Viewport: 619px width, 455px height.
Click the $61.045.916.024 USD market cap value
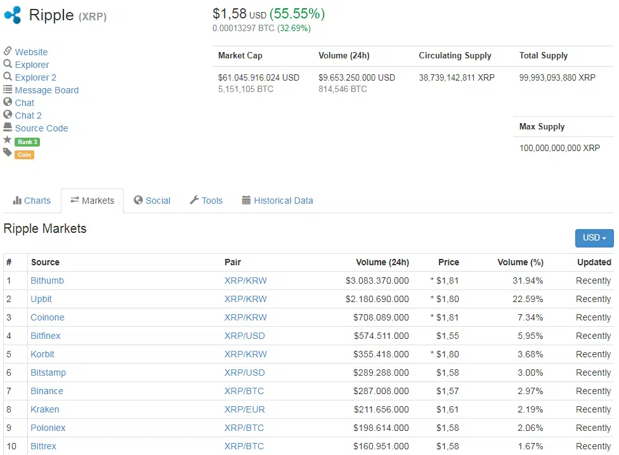pos(259,77)
